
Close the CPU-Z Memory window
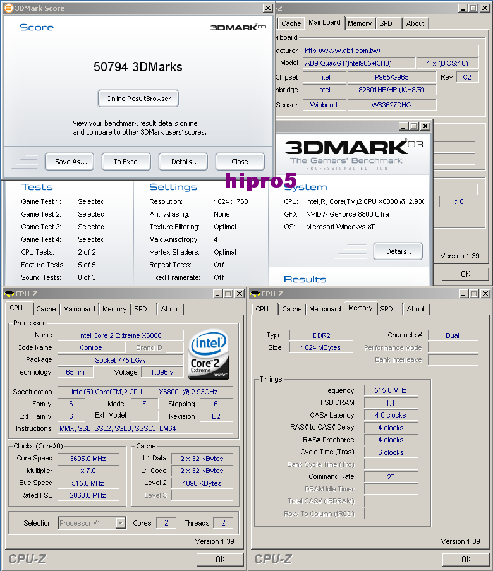485,294
